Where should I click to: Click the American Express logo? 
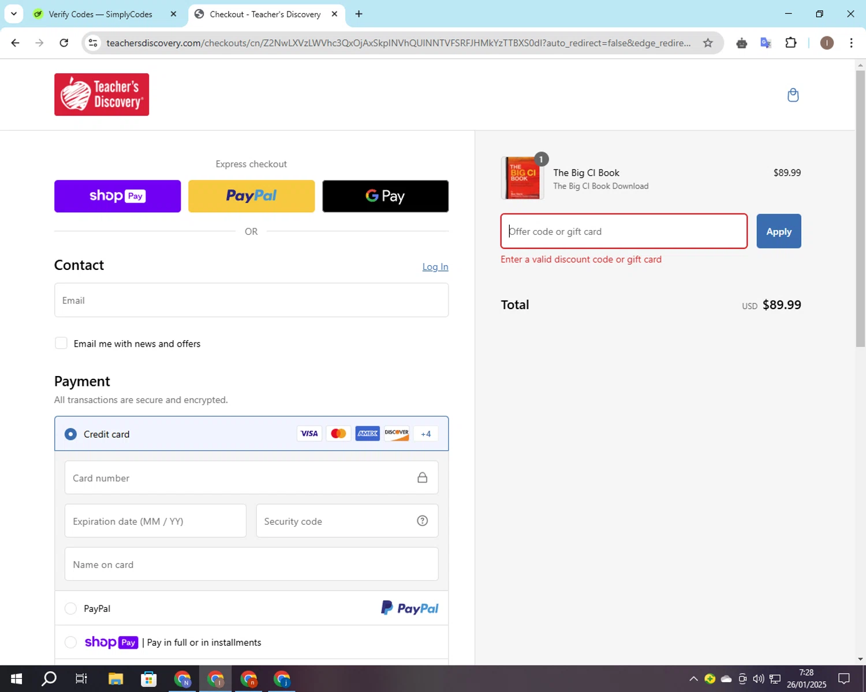367,434
